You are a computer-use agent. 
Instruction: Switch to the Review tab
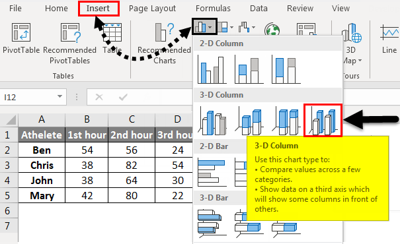pos(300,9)
